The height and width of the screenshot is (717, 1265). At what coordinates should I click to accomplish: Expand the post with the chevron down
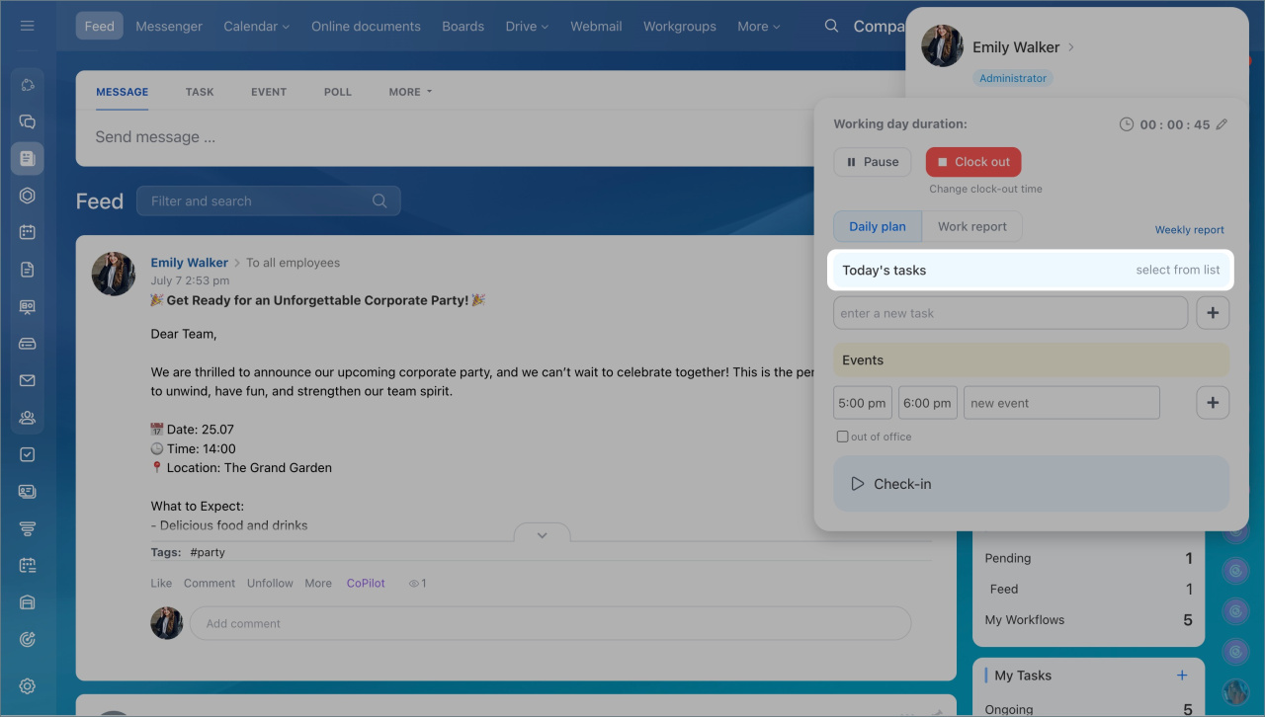pyautogui.click(x=542, y=535)
